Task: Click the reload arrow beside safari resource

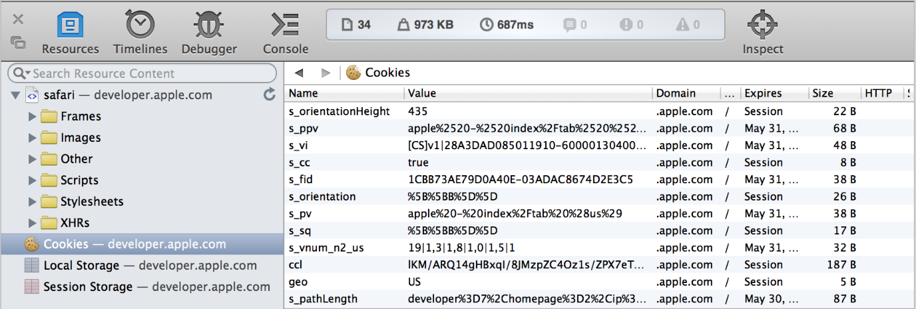Action: click(x=269, y=95)
